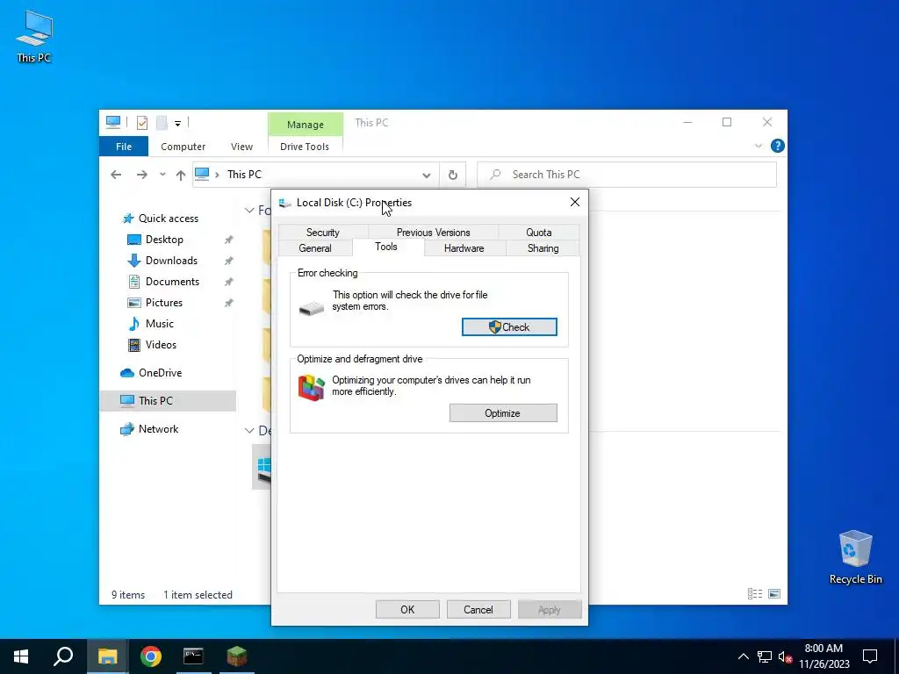Open the Drive Tools ribbon tab
This screenshot has width=899, height=674.
coord(305,147)
